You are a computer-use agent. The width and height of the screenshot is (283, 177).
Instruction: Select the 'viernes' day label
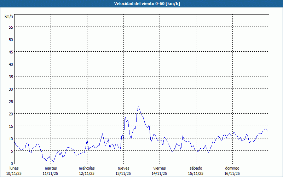pyautogui.click(x=160, y=168)
